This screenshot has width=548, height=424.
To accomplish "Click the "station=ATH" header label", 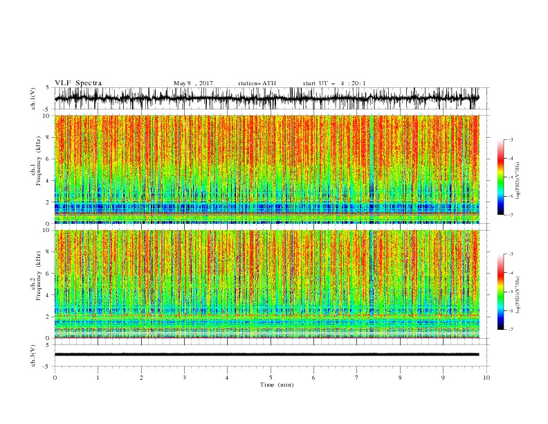I will point(257,83).
